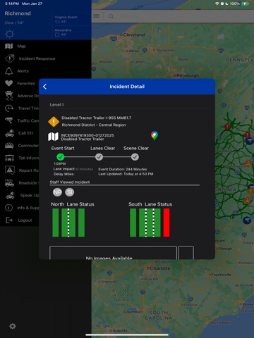The width and height of the screenshot is (254, 338).
Task: Click the Commuter carpool car icon
Action: (x=9, y=146)
